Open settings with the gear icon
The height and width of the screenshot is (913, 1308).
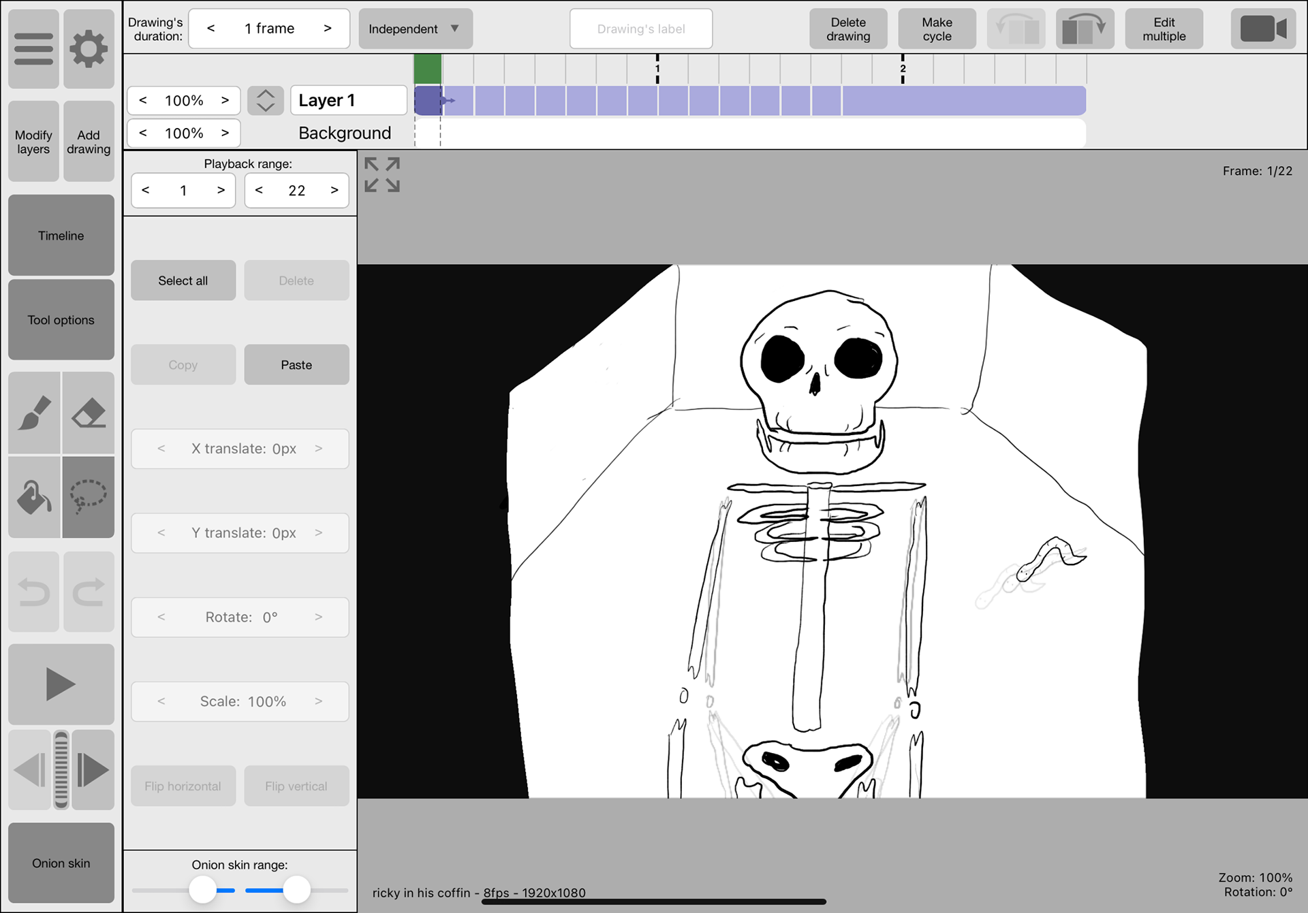coord(89,49)
